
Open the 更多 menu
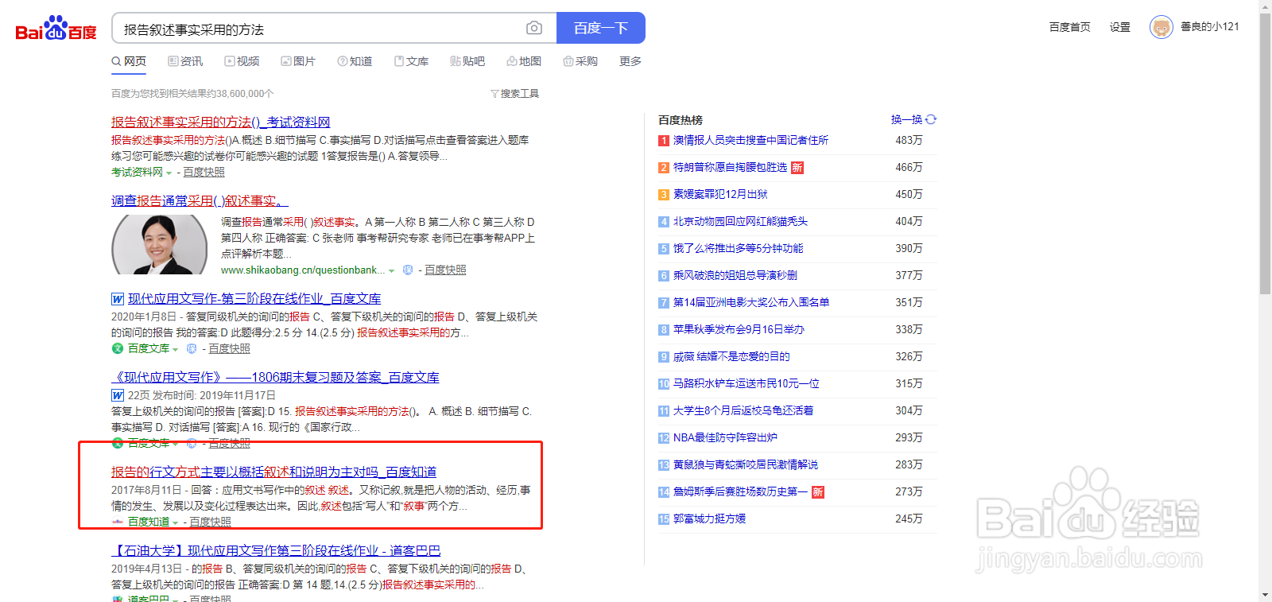tap(630, 61)
